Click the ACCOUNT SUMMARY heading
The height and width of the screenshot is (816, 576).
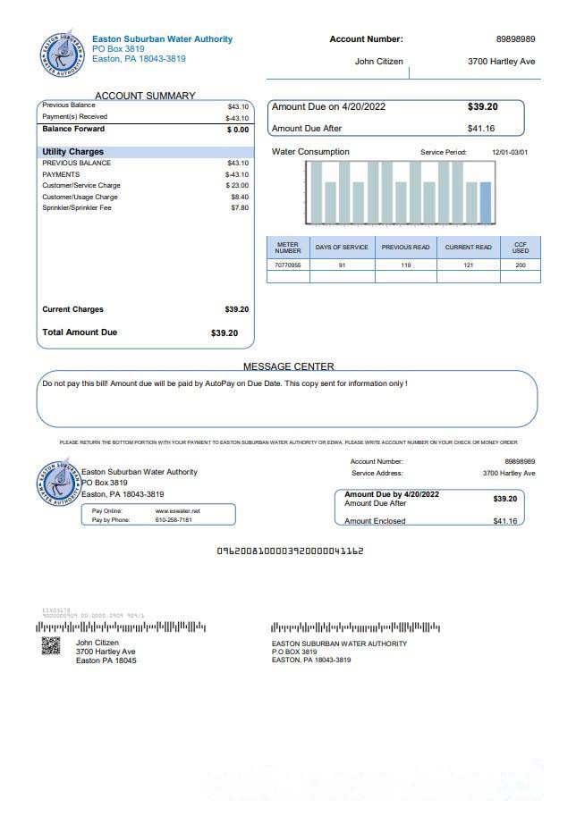coord(145,96)
